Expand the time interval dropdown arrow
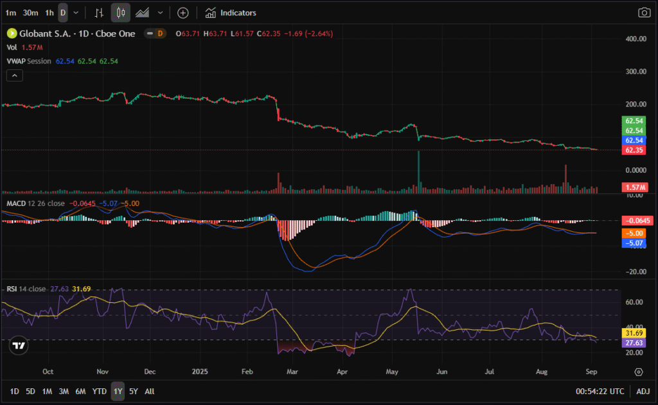The width and height of the screenshot is (658, 405). point(76,13)
